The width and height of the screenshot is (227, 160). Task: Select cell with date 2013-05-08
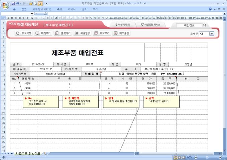point(38,65)
